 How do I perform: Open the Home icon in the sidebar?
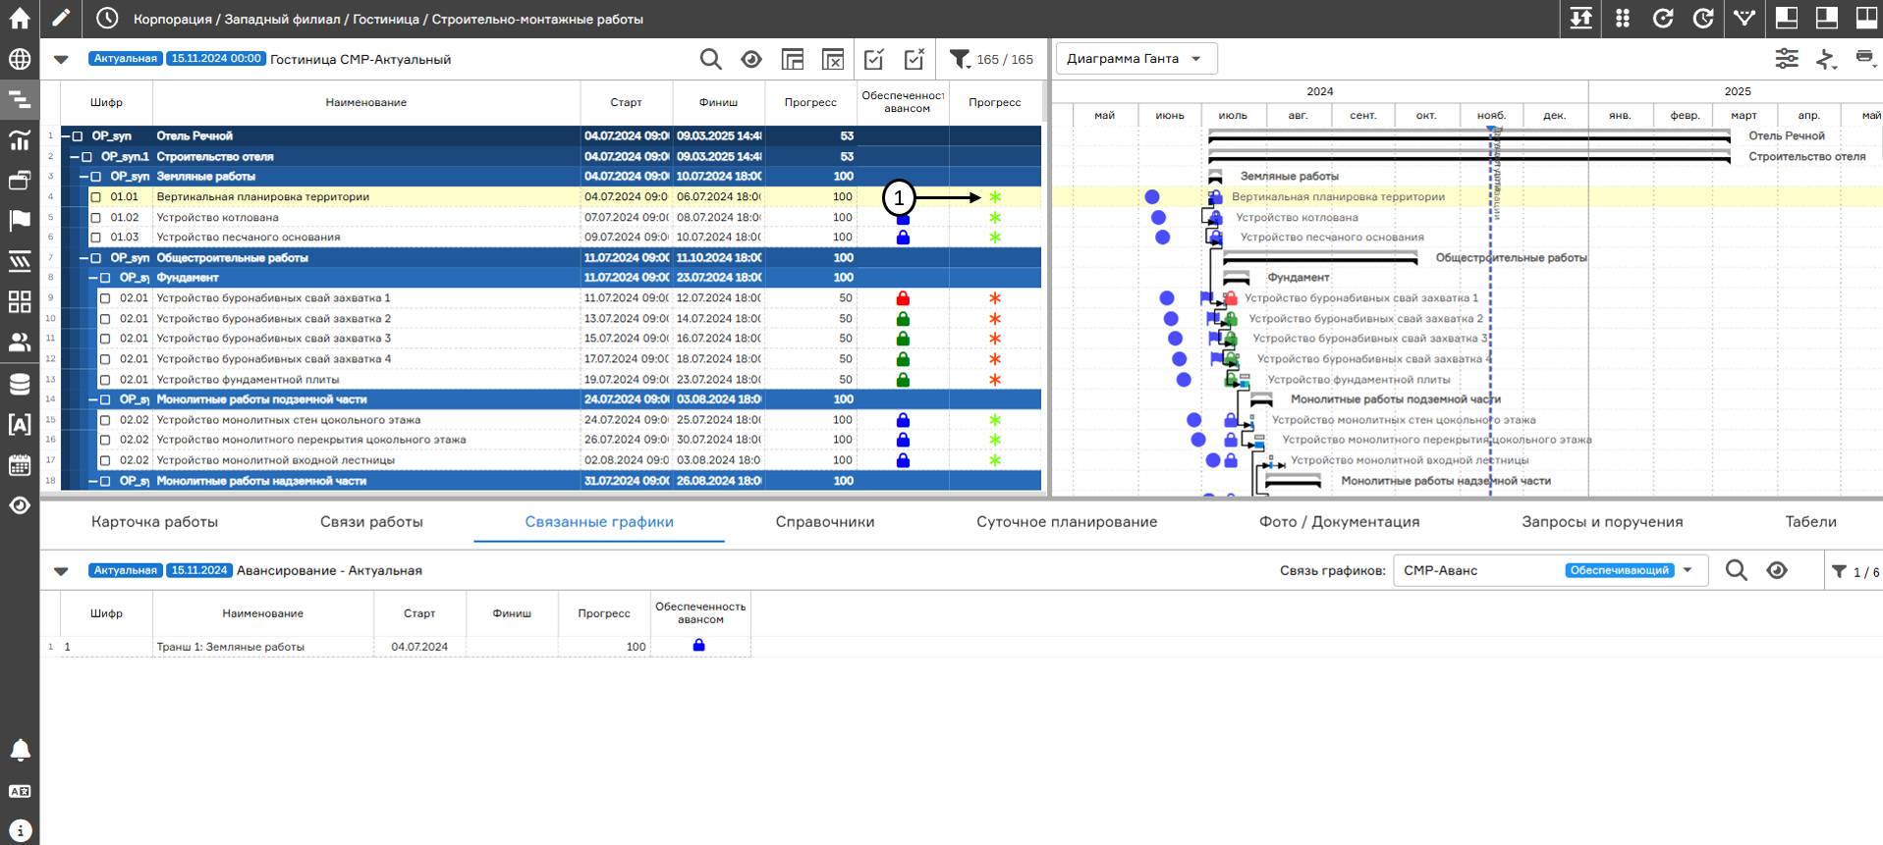click(x=20, y=19)
